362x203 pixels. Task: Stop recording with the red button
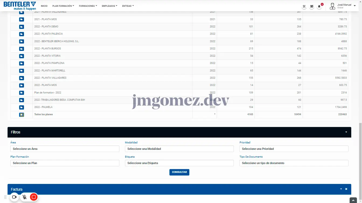point(34,197)
